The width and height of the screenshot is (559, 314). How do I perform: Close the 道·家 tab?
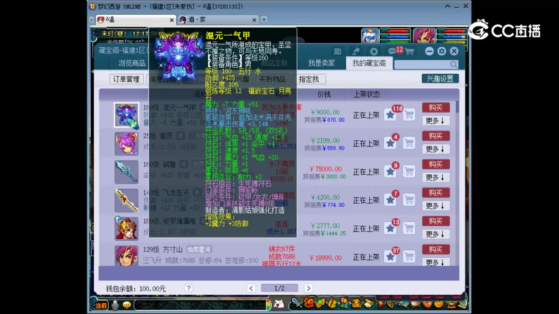(254, 20)
